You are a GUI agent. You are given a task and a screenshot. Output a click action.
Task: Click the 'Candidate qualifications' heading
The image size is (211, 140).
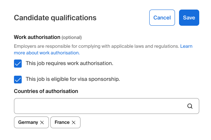click(x=55, y=18)
